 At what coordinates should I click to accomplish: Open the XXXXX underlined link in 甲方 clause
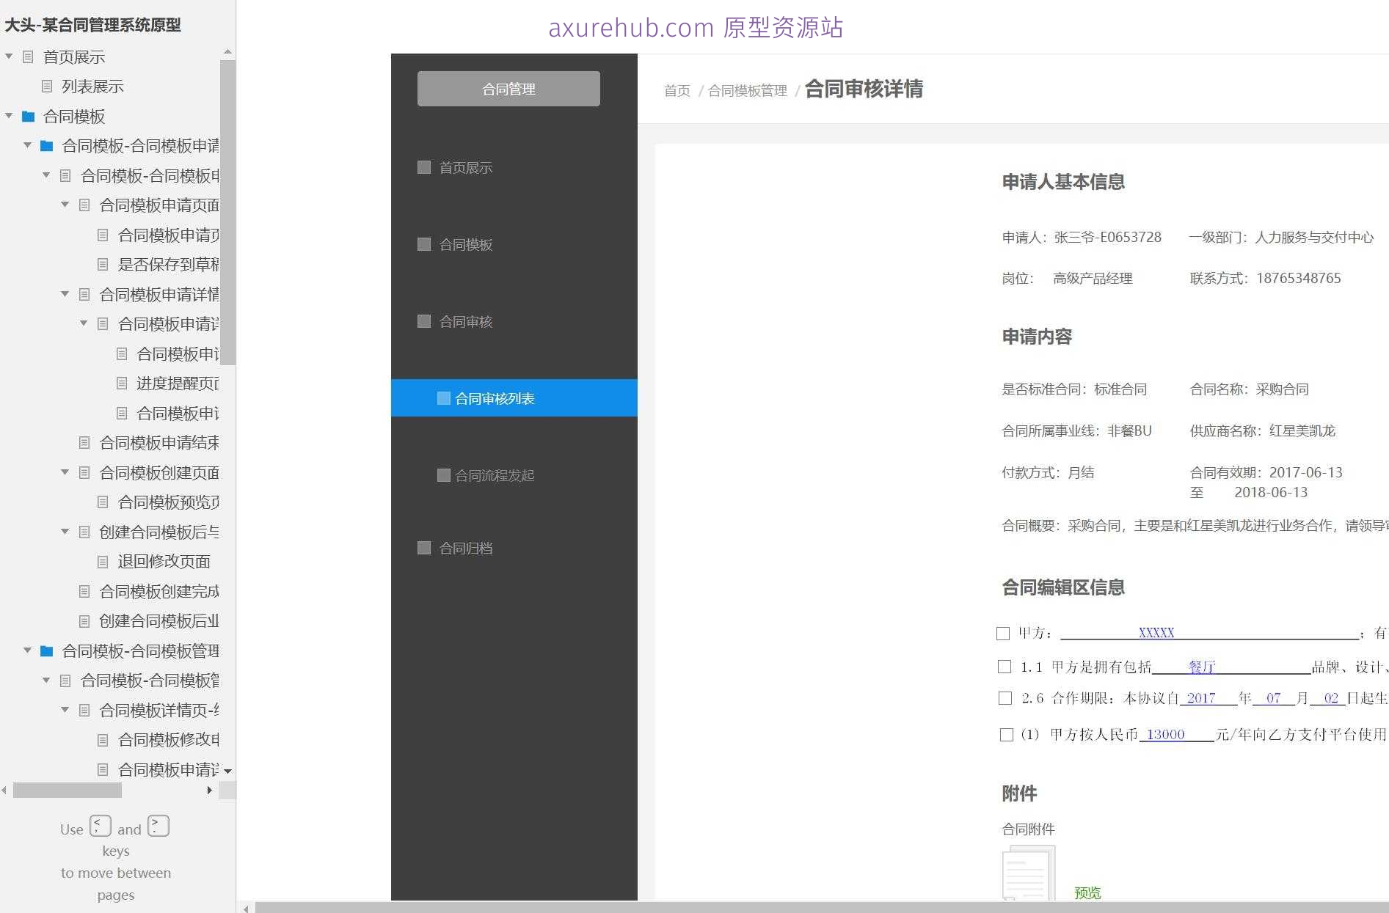coord(1156,631)
